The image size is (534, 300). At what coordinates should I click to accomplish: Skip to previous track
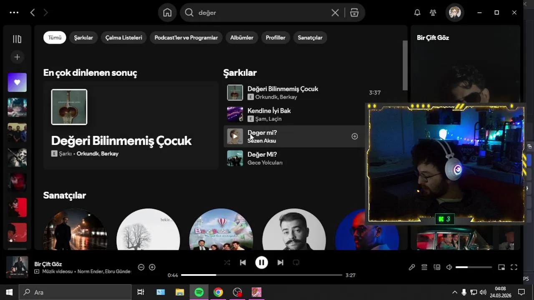[x=243, y=262]
